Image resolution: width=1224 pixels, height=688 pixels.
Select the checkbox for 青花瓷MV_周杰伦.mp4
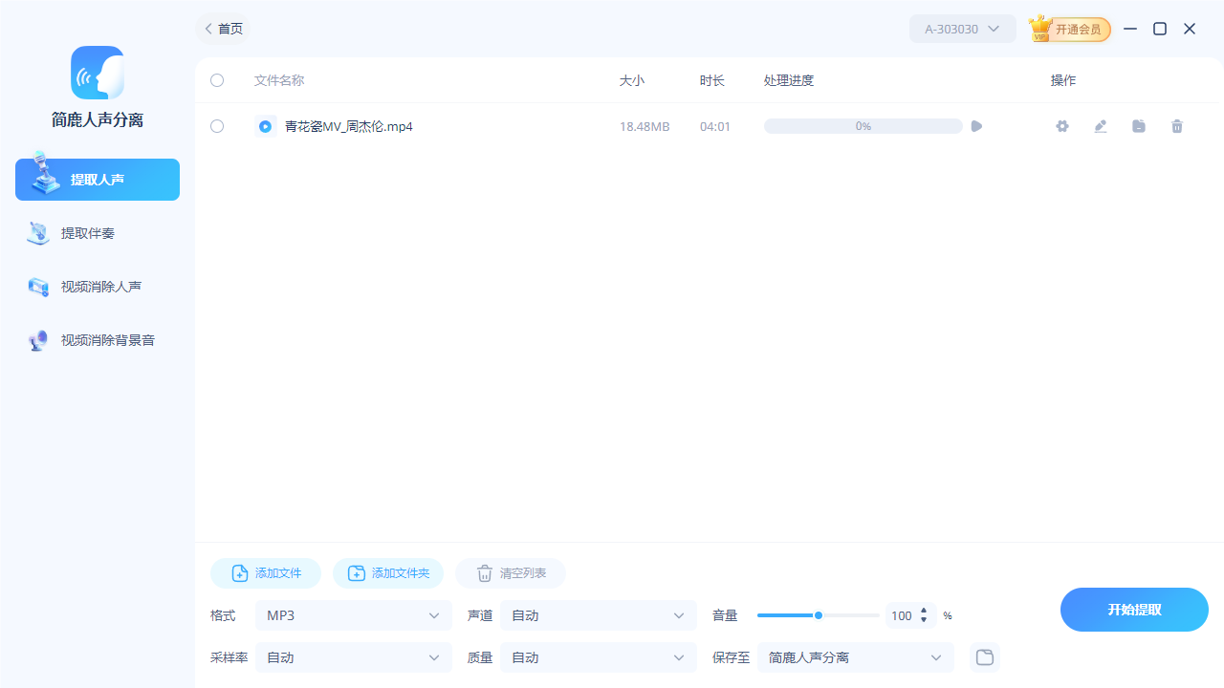216,125
